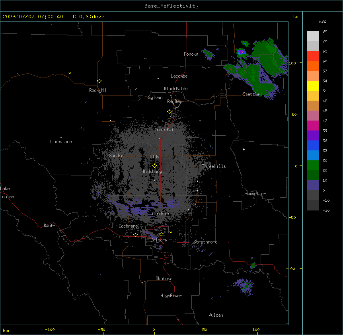Click the ThreeHills label

[214, 166]
